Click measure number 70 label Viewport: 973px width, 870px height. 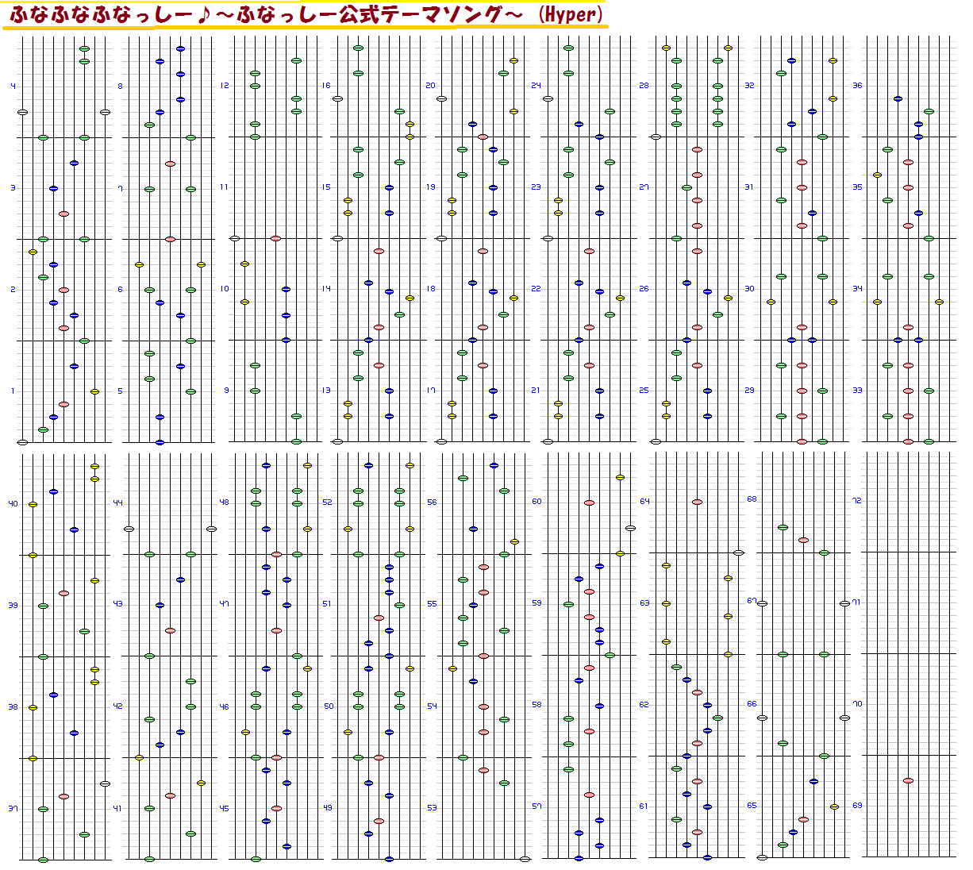pyautogui.click(x=857, y=704)
